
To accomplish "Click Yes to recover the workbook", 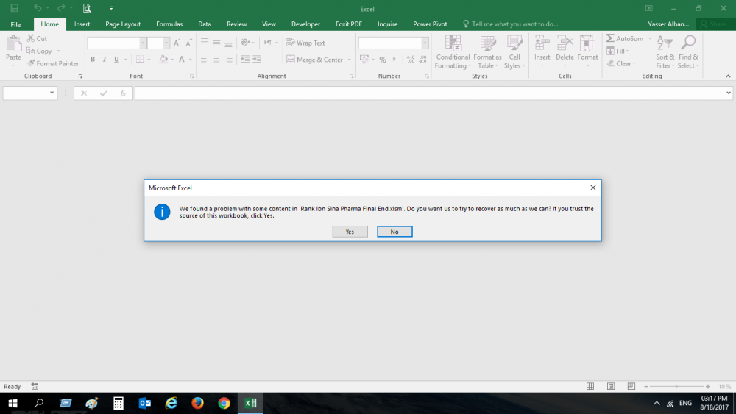I will (350, 232).
